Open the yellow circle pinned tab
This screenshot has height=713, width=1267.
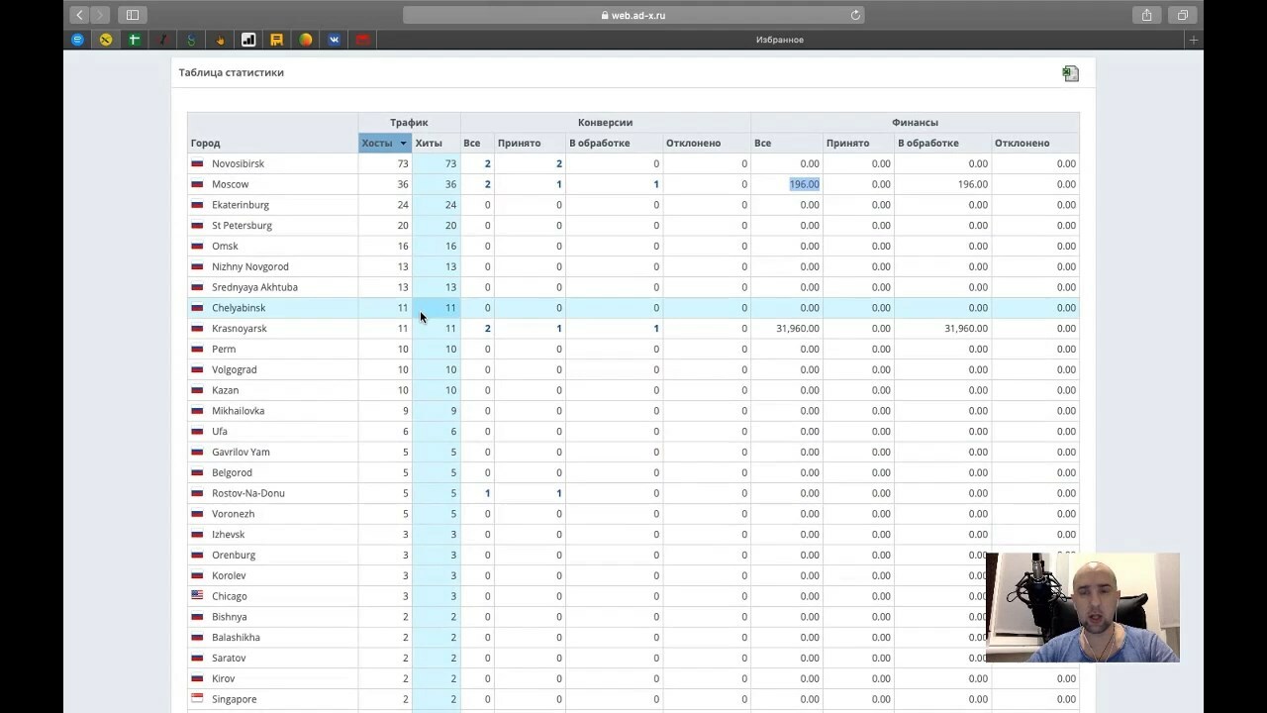[106, 40]
